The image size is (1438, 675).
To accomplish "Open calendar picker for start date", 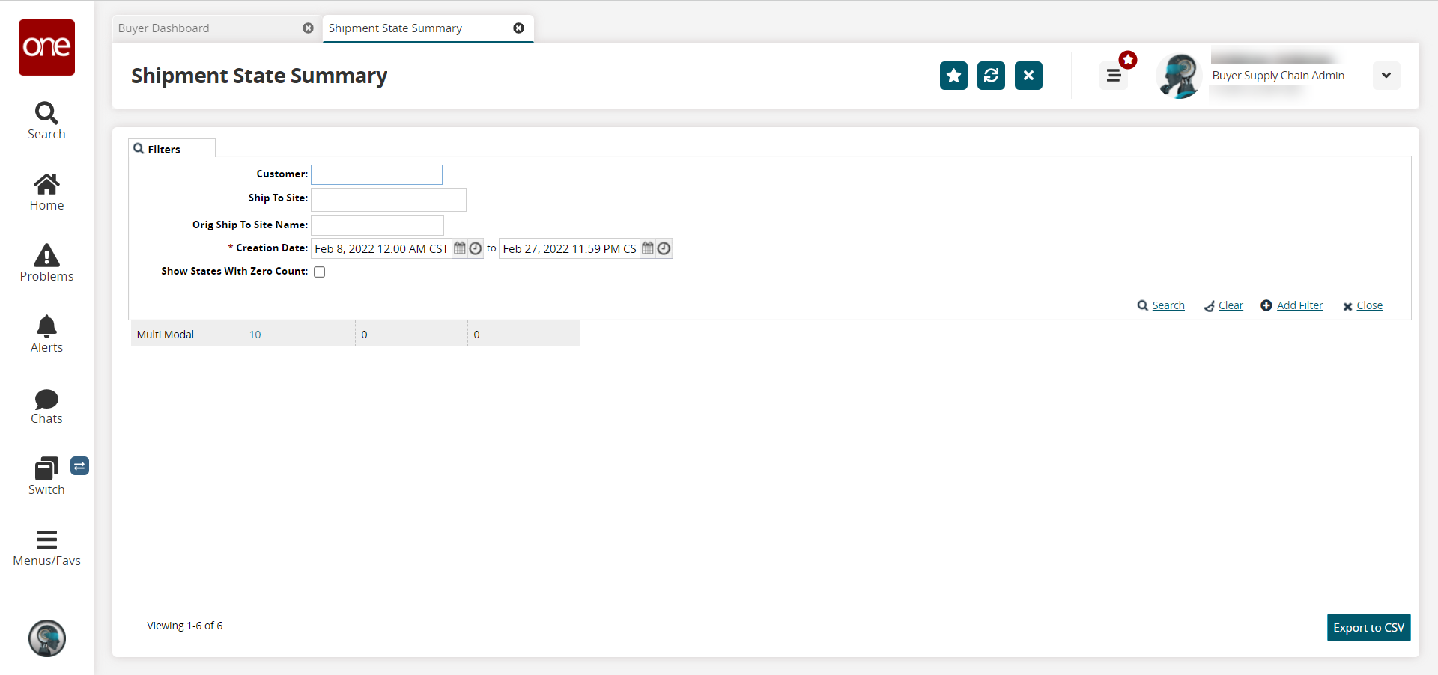I will tap(460, 248).
